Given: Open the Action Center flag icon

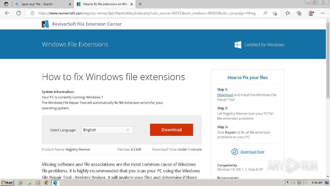Looking at the screenshot, I should click(305, 183).
